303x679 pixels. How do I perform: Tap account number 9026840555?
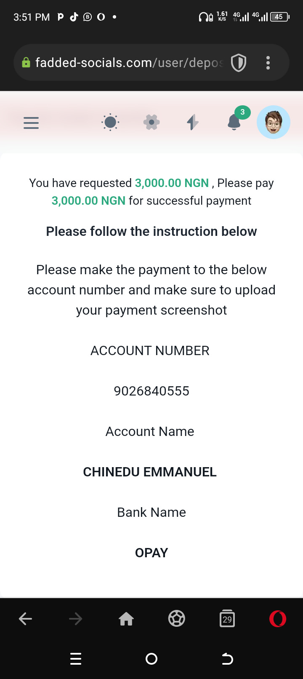click(x=151, y=391)
